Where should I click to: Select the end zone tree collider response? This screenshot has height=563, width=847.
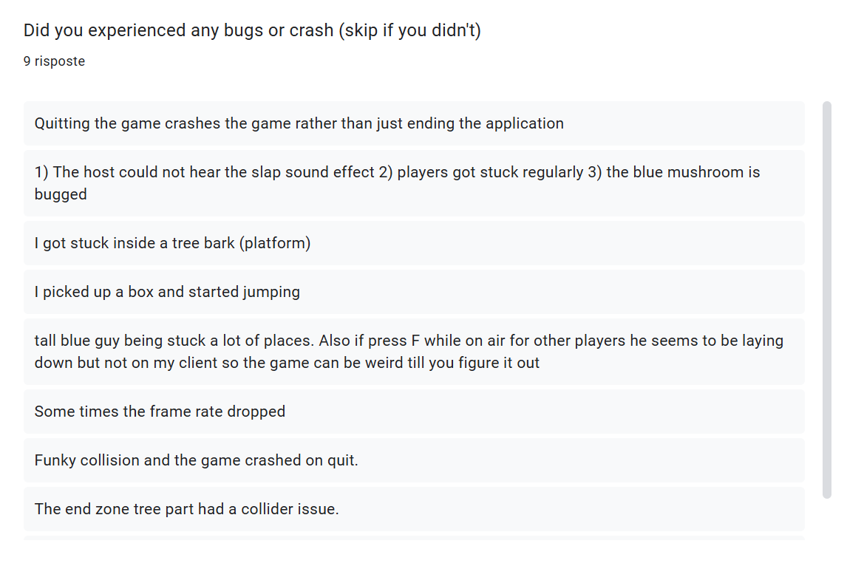tap(414, 509)
